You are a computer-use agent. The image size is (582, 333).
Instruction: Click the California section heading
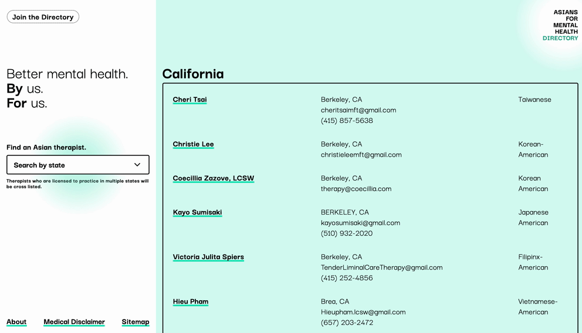[193, 74]
